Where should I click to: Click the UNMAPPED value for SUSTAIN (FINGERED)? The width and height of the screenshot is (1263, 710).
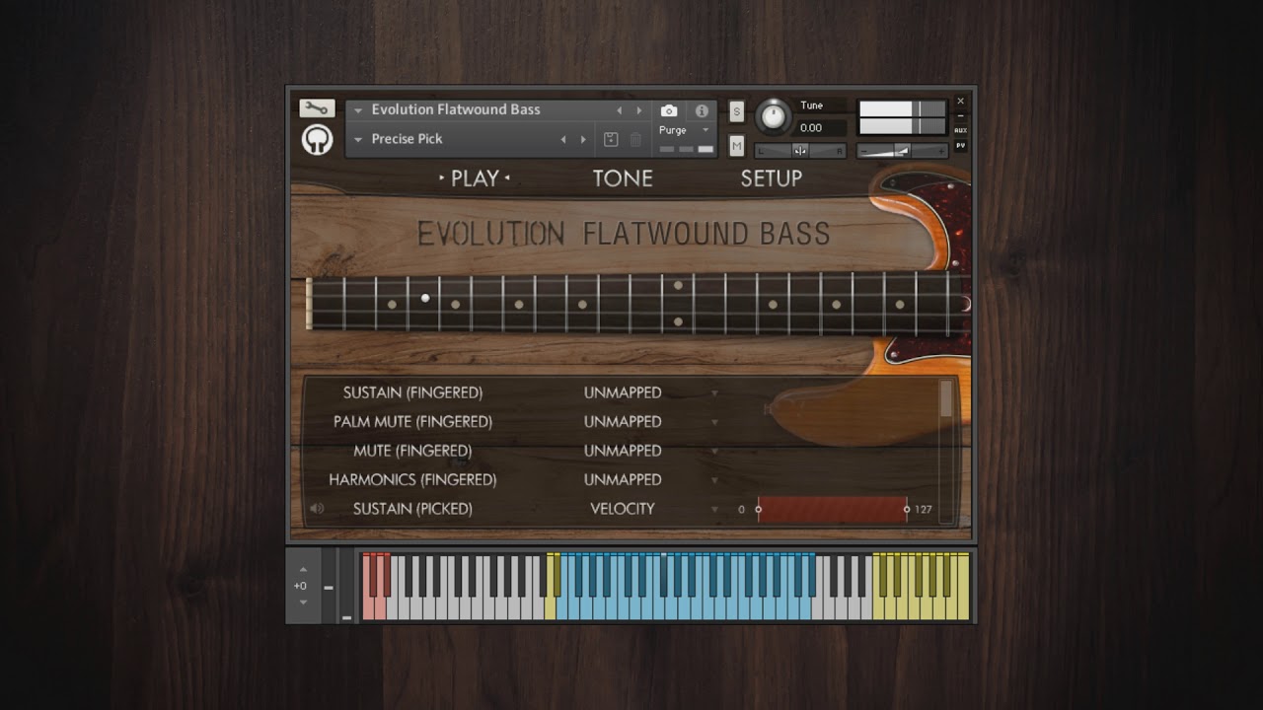pyautogui.click(x=623, y=392)
